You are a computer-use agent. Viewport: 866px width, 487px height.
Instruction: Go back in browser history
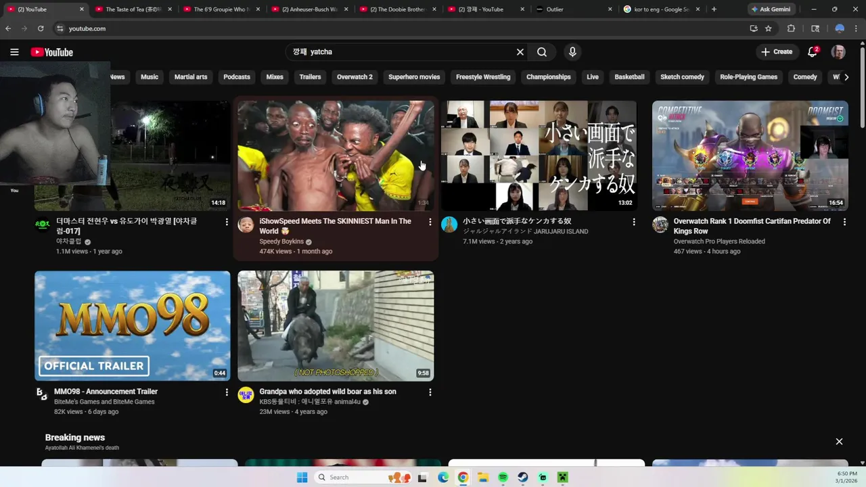(8, 28)
